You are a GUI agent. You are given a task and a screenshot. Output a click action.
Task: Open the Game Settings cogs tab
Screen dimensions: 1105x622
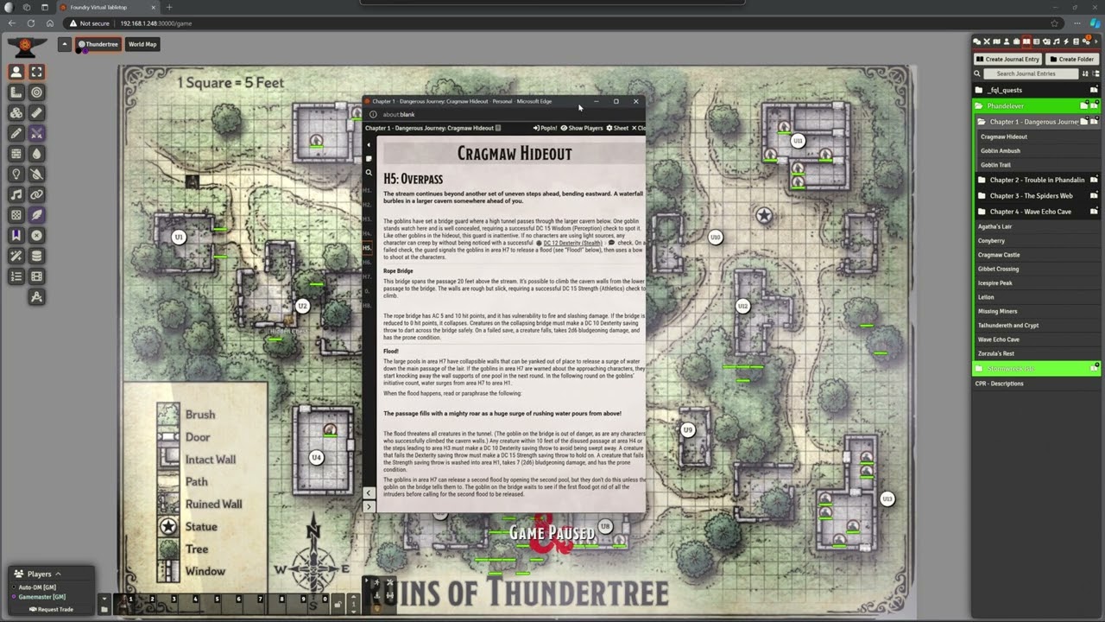click(x=1086, y=41)
